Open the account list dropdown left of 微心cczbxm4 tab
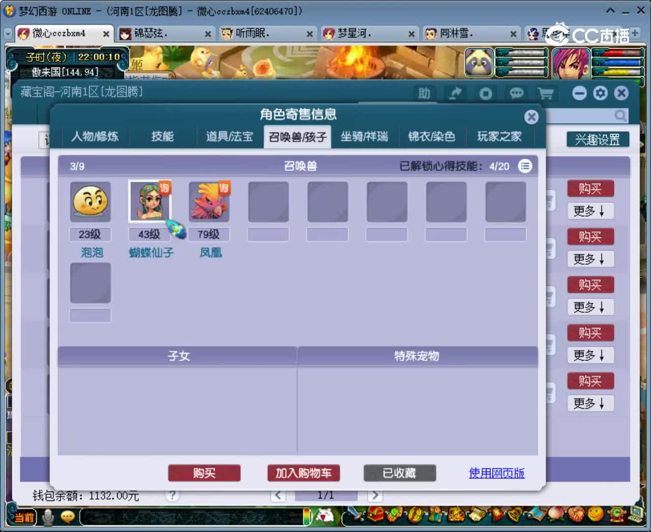This screenshot has width=651, height=532. [8, 34]
